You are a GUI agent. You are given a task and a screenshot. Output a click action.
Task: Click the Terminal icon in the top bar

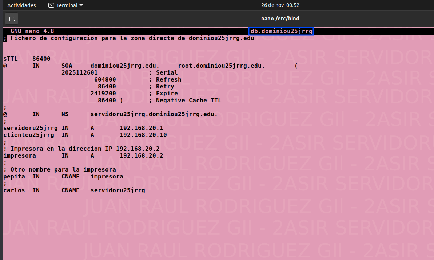51,5
